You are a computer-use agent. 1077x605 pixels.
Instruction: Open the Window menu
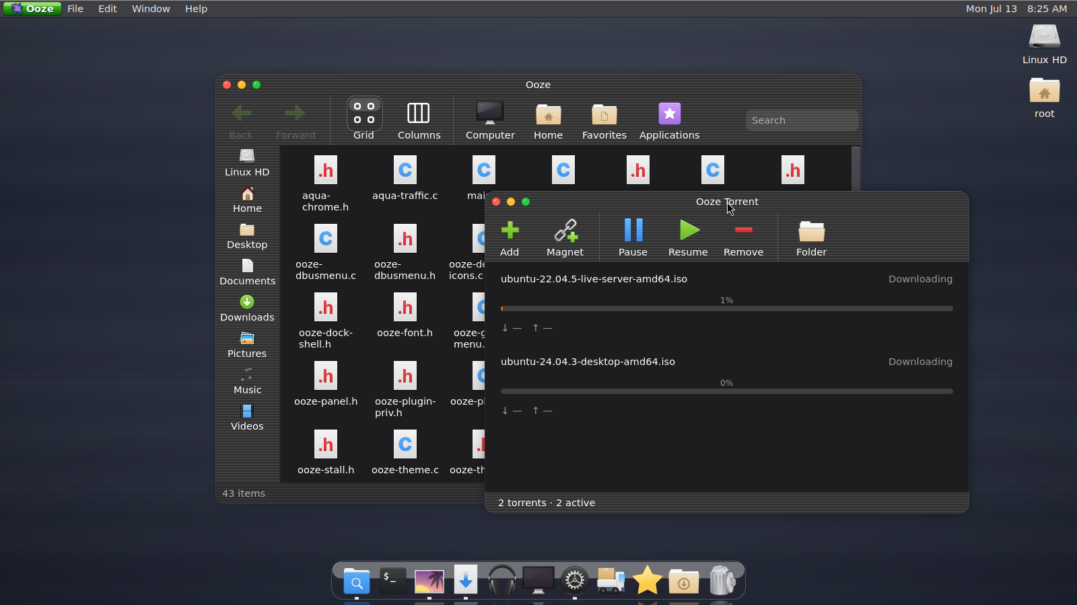click(x=151, y=9)
